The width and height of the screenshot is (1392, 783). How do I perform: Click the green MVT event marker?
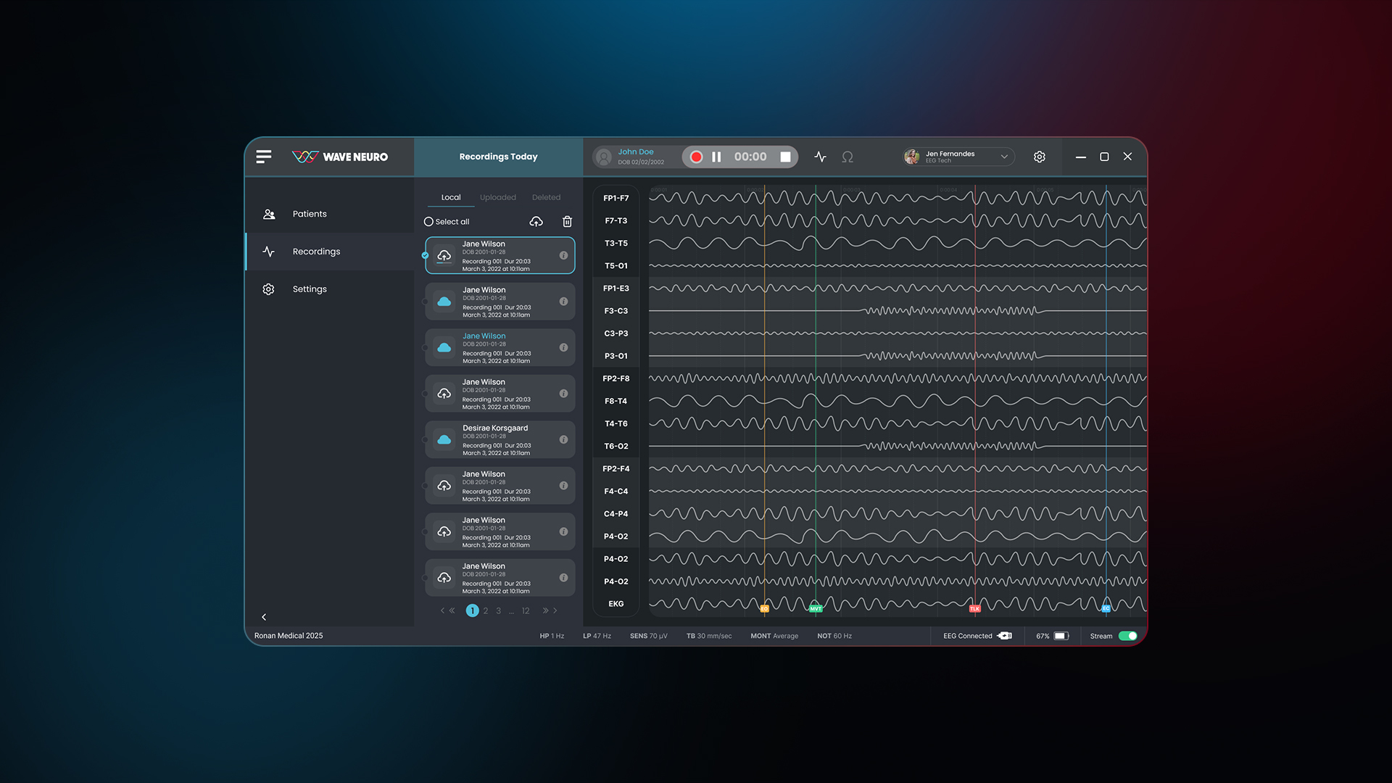[x=816, y=608]
